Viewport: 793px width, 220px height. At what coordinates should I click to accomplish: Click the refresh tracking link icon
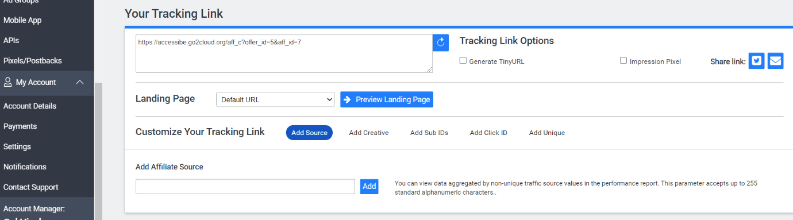(x=441, y=43)
